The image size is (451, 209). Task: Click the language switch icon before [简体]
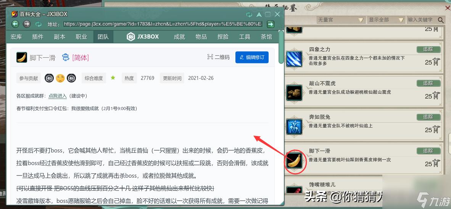point(66,57)
